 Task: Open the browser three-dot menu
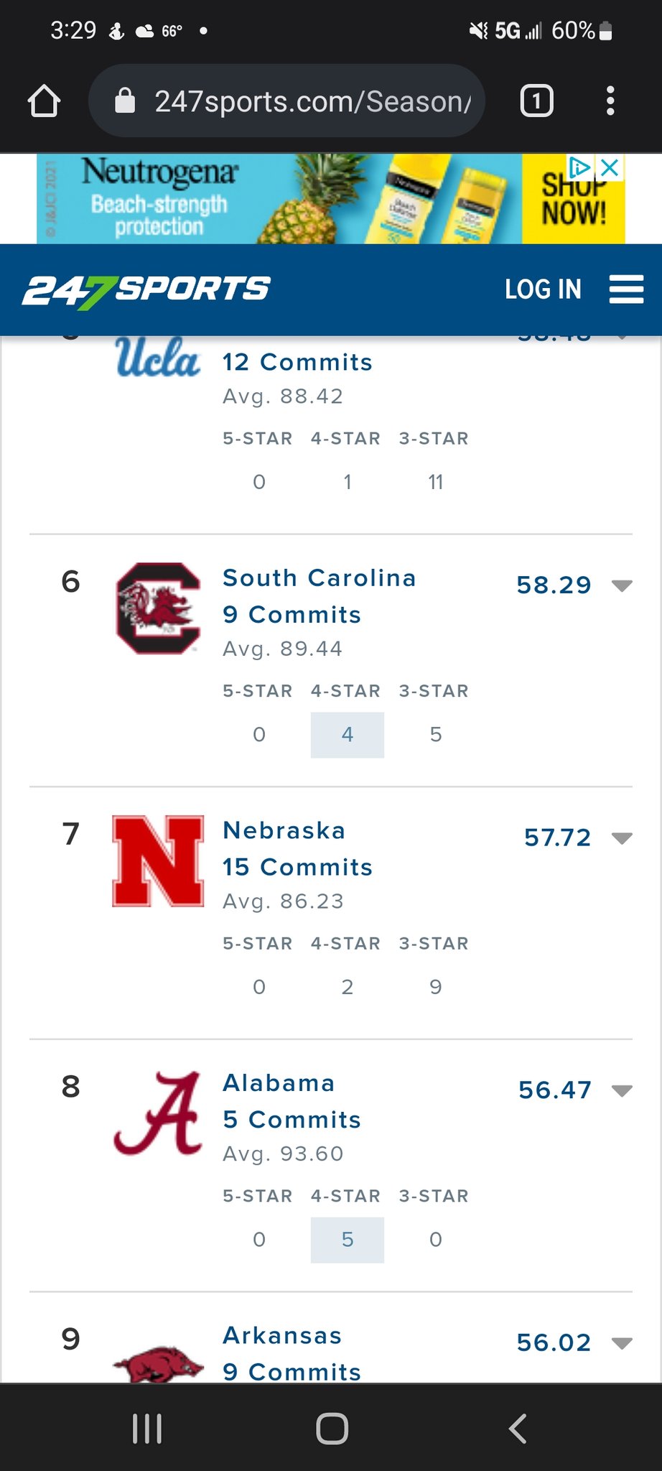point(610,101)
